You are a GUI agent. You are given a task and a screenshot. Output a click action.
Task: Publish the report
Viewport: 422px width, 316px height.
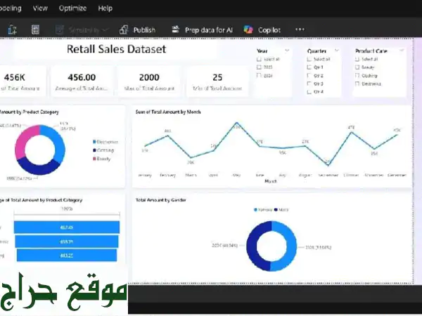[x=138, y=29]
